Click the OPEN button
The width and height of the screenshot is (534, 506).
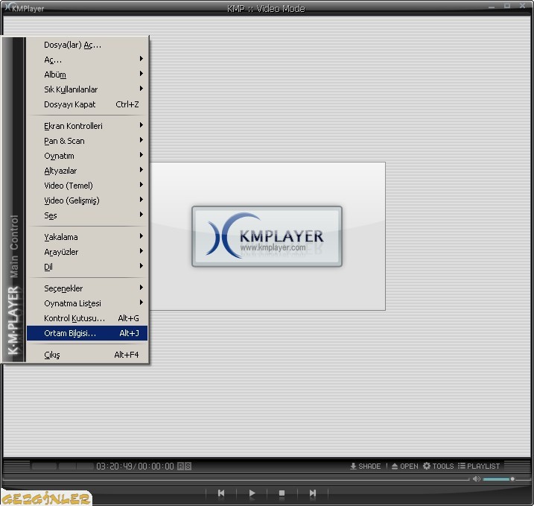[405, 467]
